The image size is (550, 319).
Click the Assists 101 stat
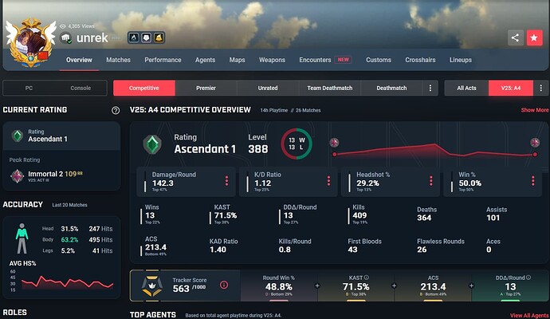pos(497,214)
